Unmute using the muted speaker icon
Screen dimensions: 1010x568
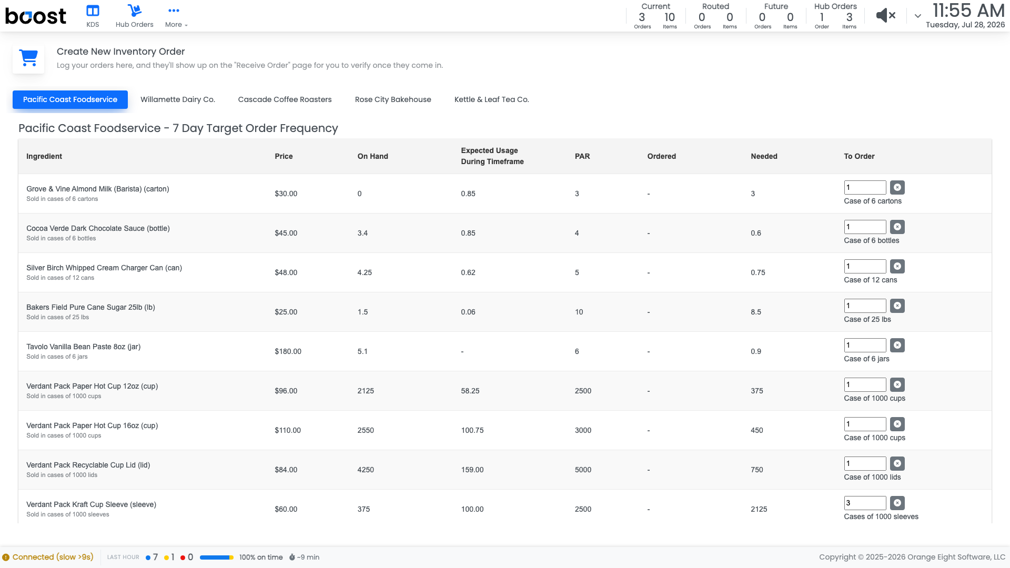coord(886,16)
